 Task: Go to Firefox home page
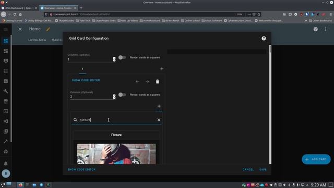[x=20, y=14]
